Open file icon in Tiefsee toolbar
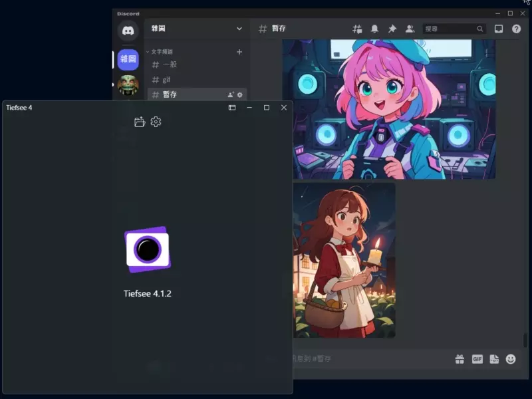 pos(140,122)
